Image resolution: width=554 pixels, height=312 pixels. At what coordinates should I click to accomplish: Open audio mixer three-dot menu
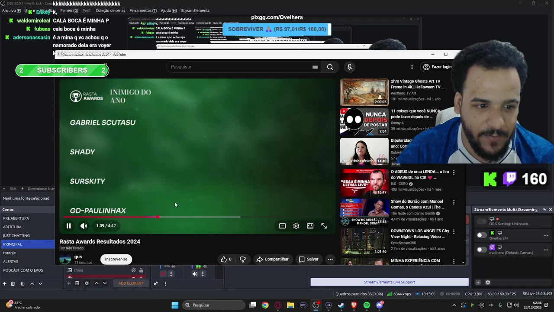point(165,283)
